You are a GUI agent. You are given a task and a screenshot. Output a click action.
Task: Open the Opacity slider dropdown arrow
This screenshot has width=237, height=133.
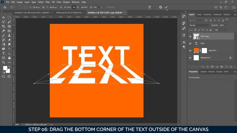click(226, 25)
